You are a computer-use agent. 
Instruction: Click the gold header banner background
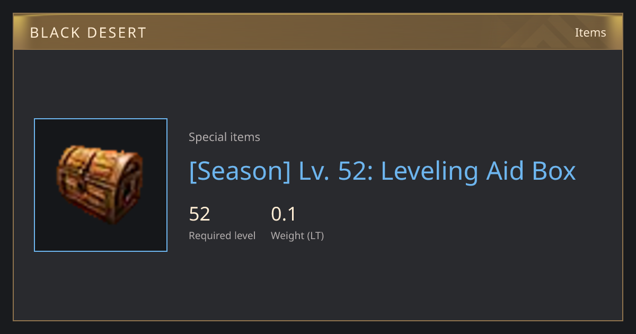pyautogui.click(x=318, y=32)
